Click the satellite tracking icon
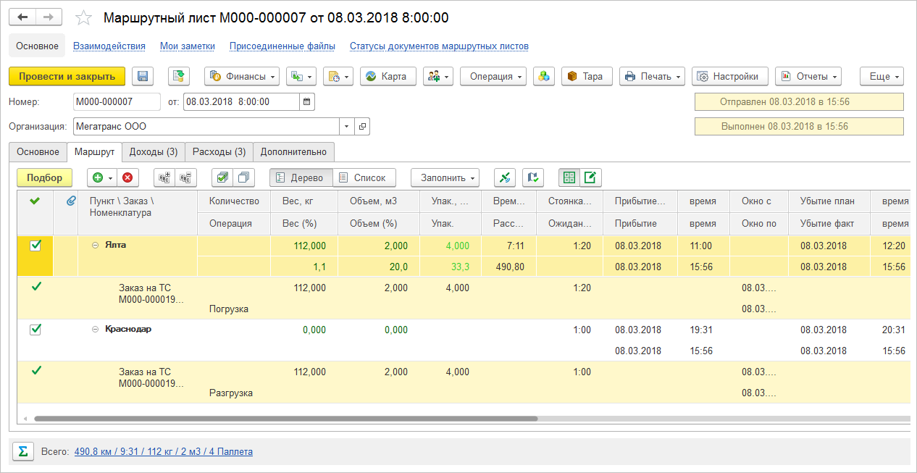917x473 pixels. [505, 177]
